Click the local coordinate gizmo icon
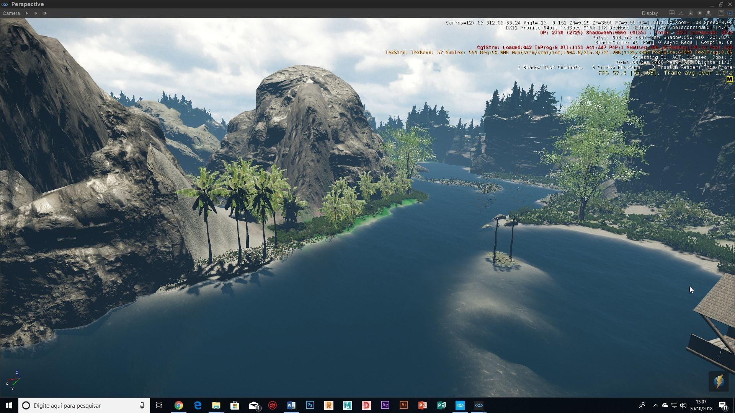Viewport: 735px width, 413px height. 690,13
